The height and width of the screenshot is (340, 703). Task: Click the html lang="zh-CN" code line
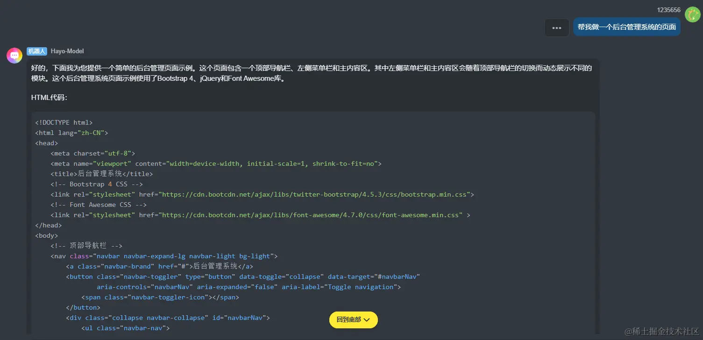click(71, 133)
